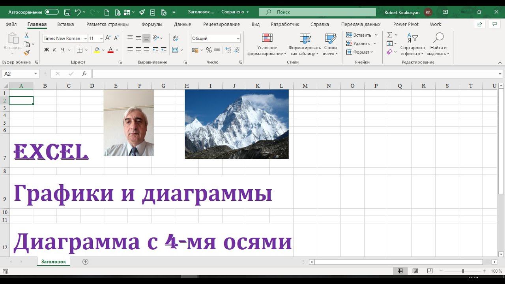Open the Comments pane icon
Screen dimensions: 505x284
(494, 24)
